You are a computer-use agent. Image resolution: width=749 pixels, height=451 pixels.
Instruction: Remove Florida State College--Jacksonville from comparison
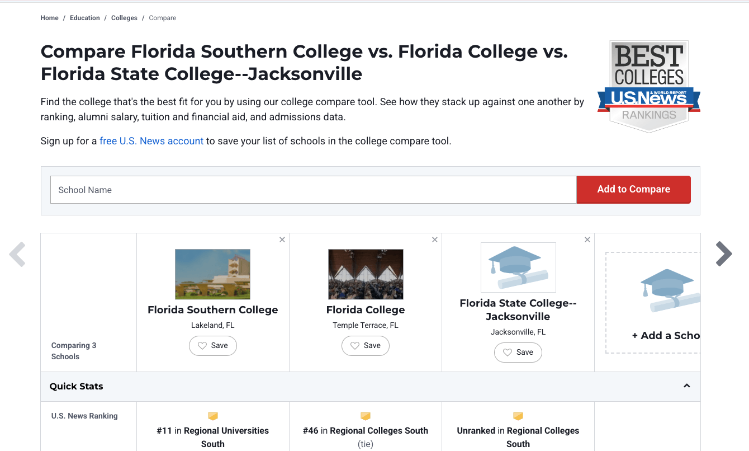click(x=587, y=240)
